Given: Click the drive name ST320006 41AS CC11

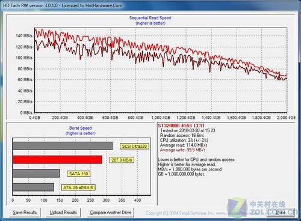Looking at the screenshot, I should click(x=181, y=126).
